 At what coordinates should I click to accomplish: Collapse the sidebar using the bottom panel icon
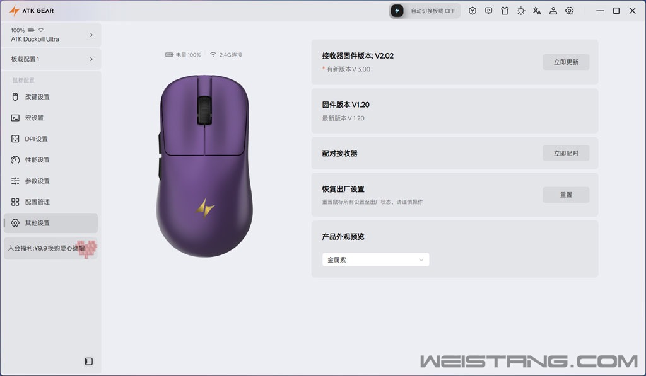pyautogui.click(x=88, y=362)
